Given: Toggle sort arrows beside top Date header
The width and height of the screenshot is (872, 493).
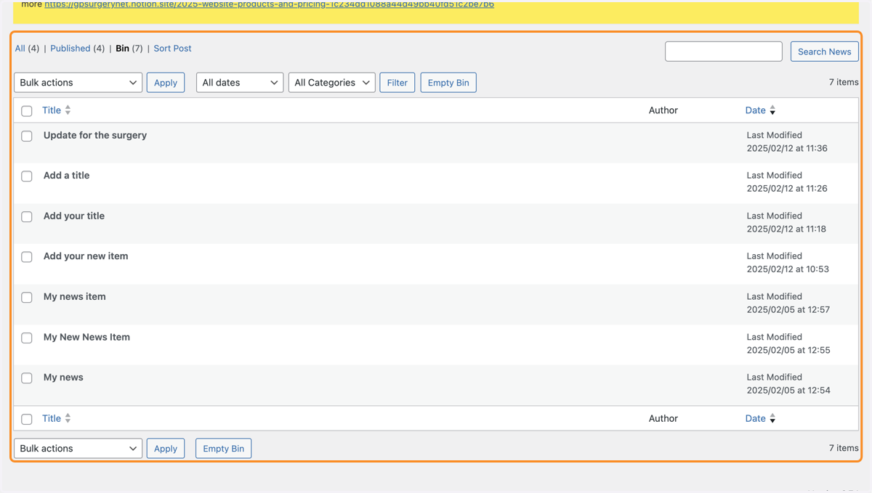Looking at the screenshot, I should point(772,110).
